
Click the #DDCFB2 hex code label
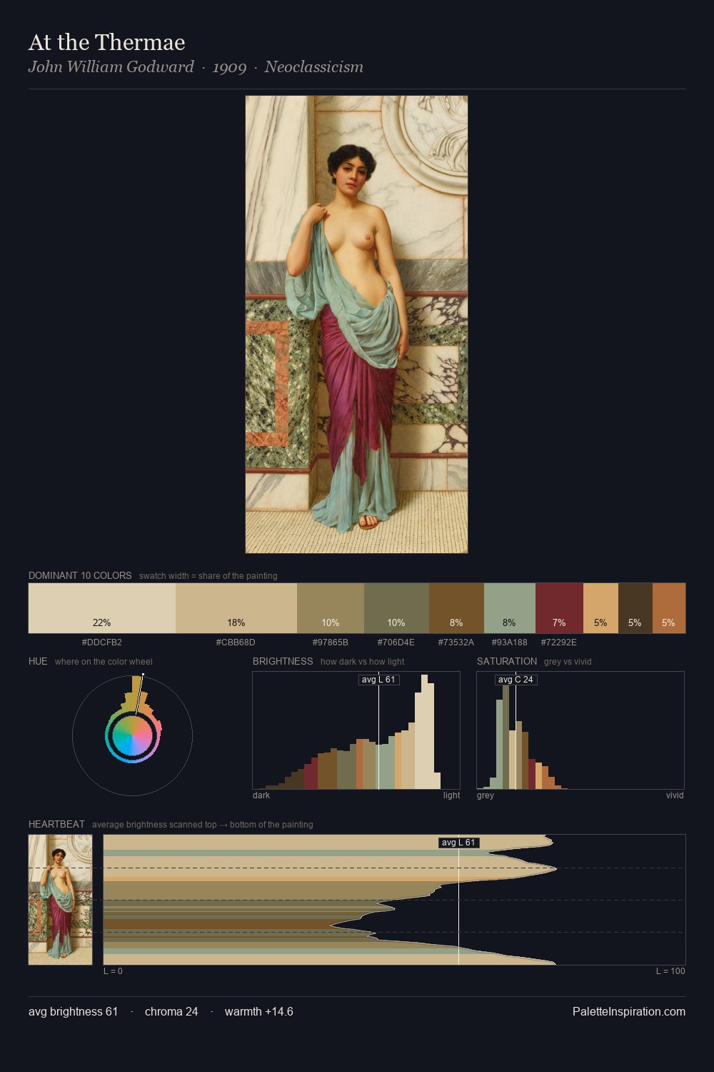[102, 642]
